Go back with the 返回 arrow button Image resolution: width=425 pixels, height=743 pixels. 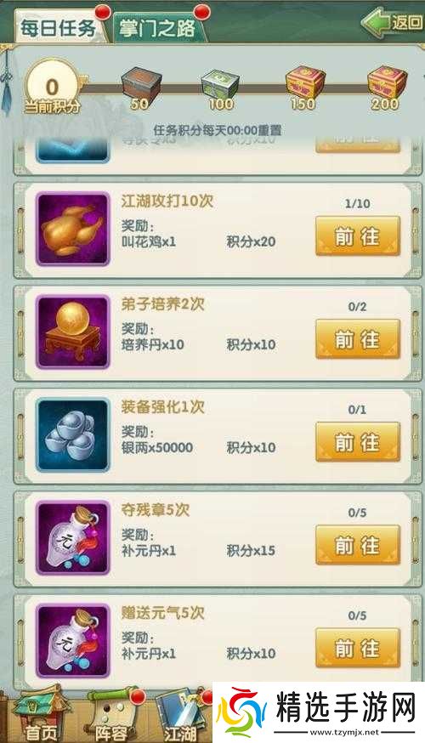point(393,22)
